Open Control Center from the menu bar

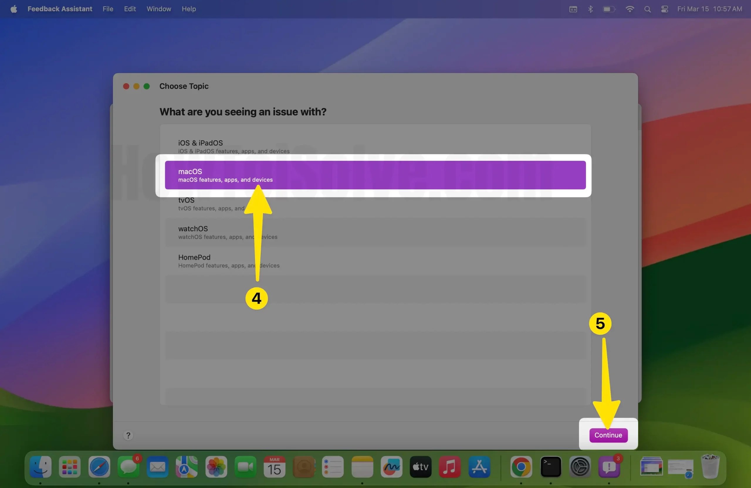(664, 9)
